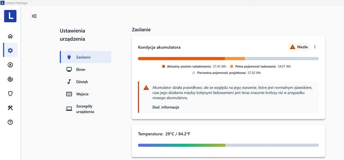Go to the Home page icon
Image resolution: width=344 pixels, height=160 pixels.
[10, 36]
